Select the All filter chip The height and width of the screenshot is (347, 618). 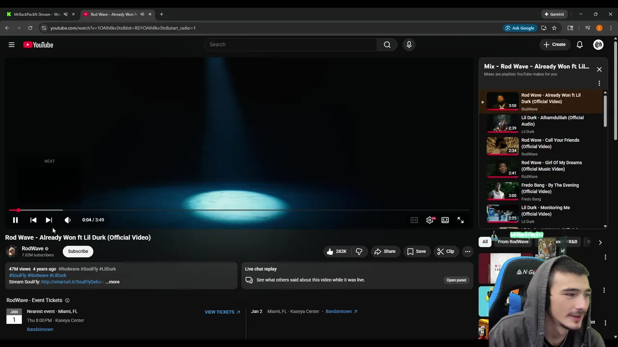(485, 241)
